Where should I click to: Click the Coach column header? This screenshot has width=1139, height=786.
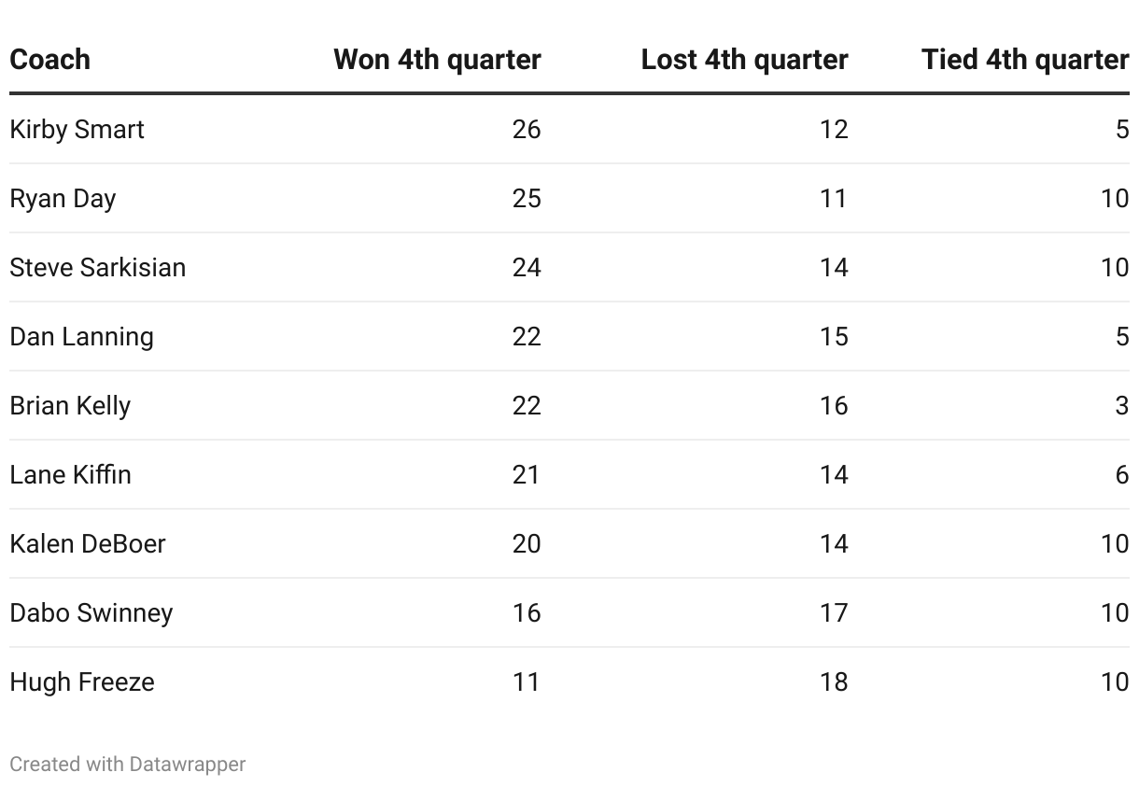click(50, 60)
